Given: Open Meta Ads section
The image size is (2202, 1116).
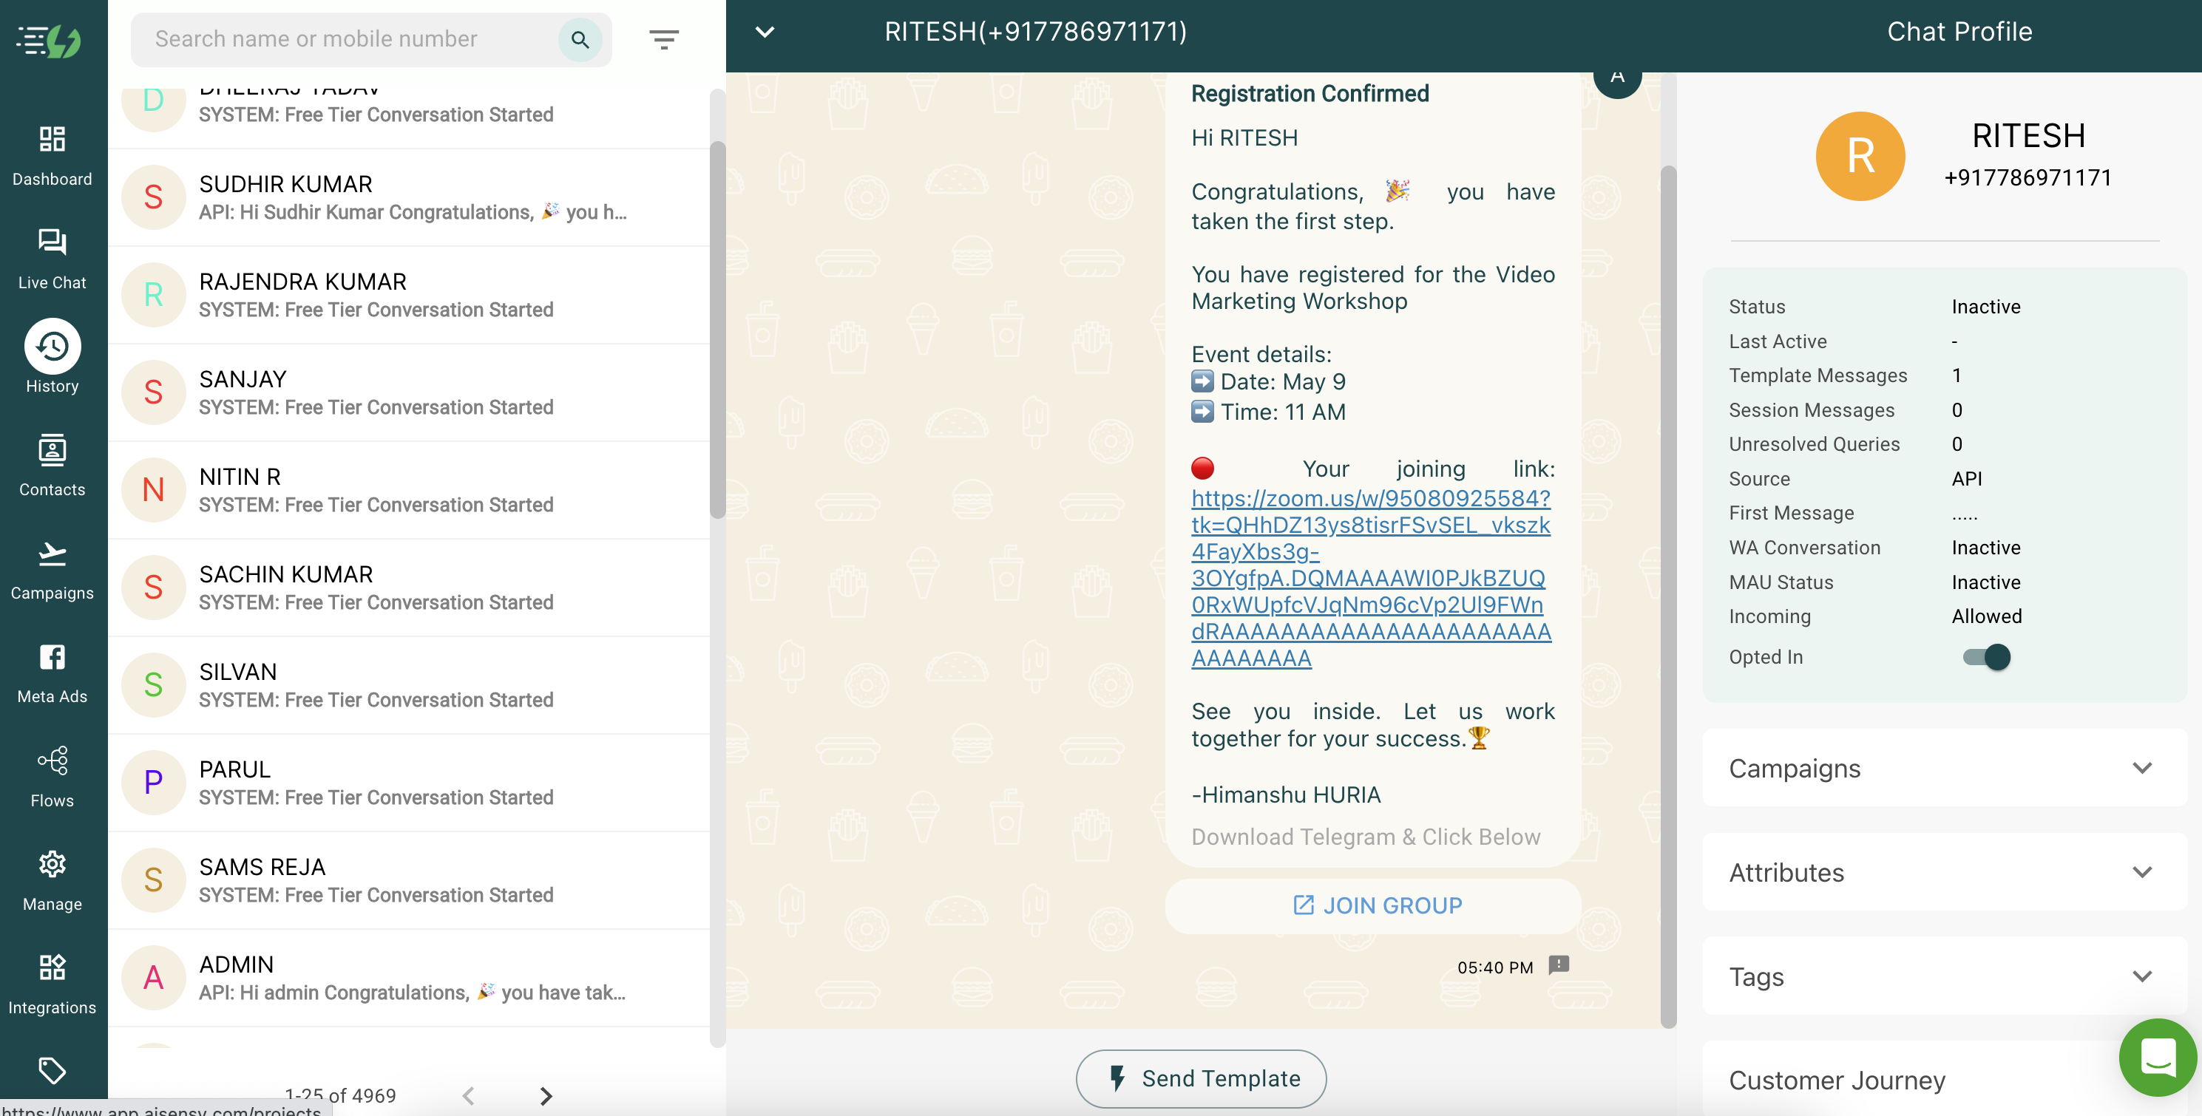Looking at the screenshot, I should pyautogui.click(x=52, y=673).
